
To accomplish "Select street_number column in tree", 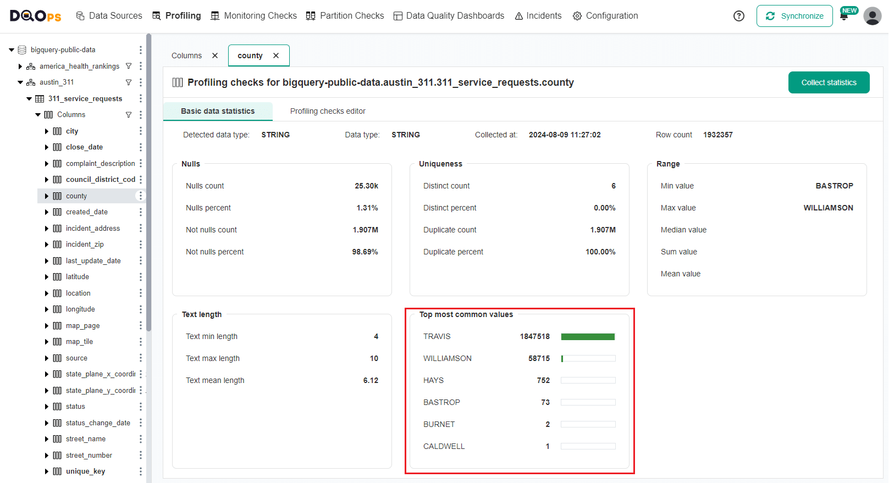I will (x=89, y=456).
